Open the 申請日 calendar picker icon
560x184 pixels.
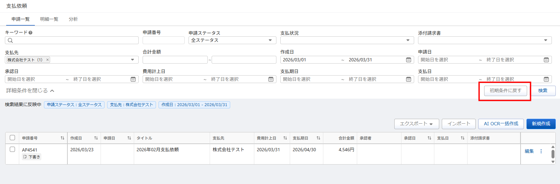point(546,60)
